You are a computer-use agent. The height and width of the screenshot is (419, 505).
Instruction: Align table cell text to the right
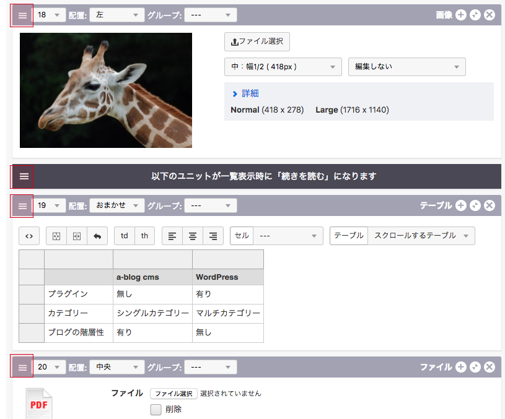(213, 236)
